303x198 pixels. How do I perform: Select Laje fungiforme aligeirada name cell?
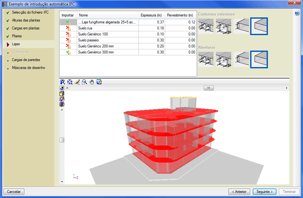click(x=108, y=22)
